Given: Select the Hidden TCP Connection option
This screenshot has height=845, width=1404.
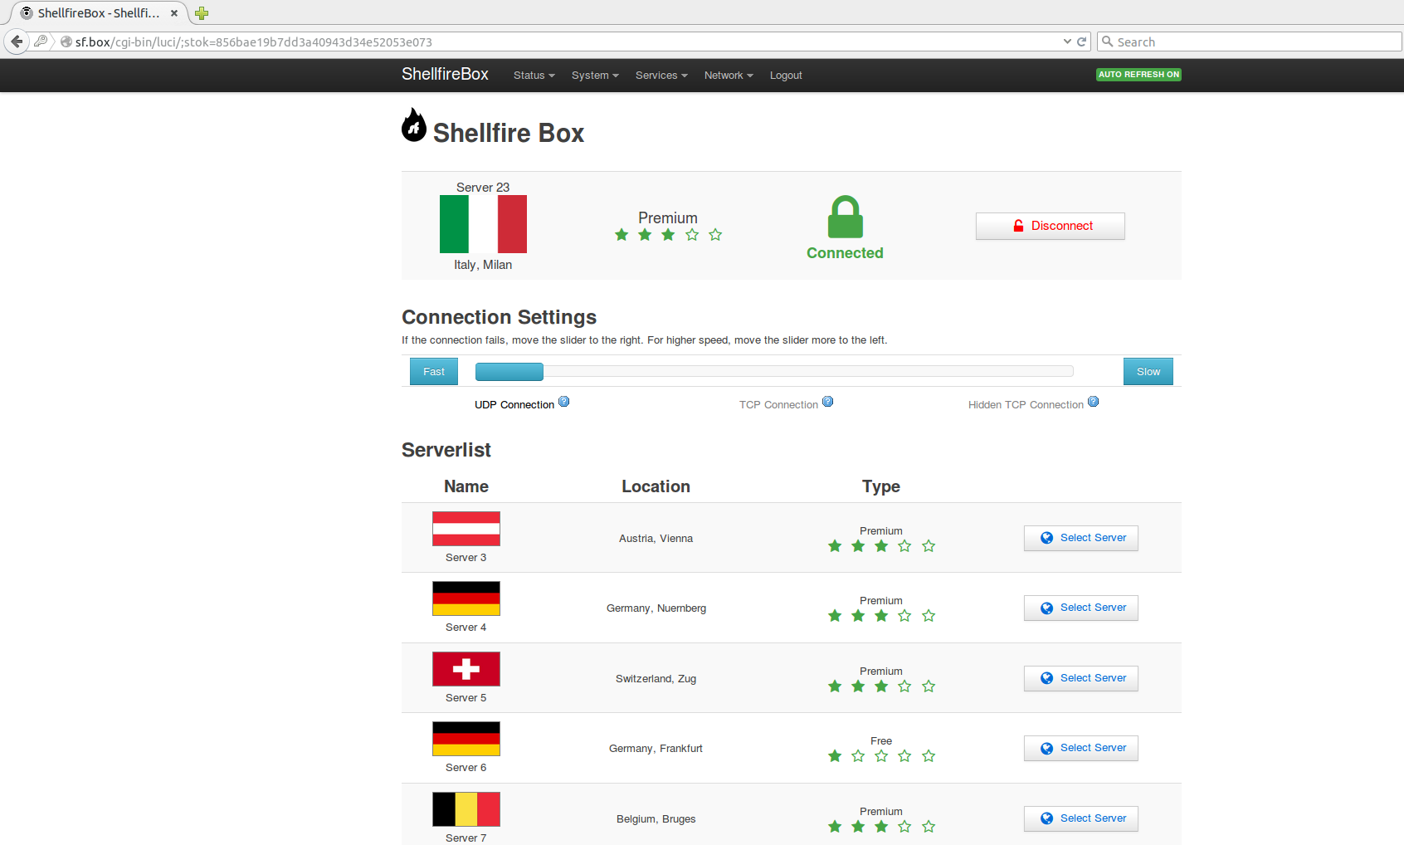Looking at the screenshot, I should [1026, 405].
